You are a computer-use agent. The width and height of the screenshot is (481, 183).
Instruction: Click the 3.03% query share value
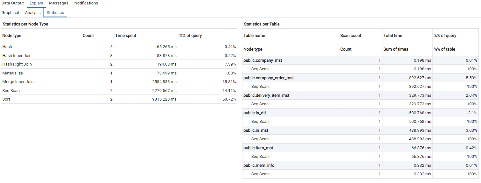pyautogui.click(x=471, y=130)
